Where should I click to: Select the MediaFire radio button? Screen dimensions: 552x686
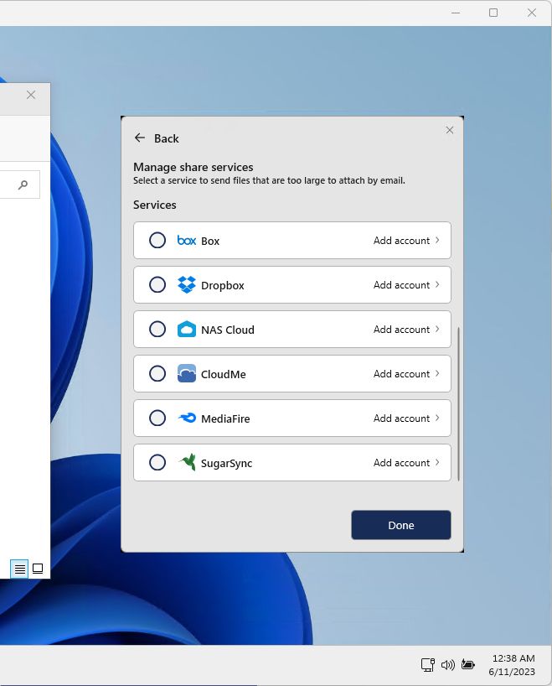157,418
